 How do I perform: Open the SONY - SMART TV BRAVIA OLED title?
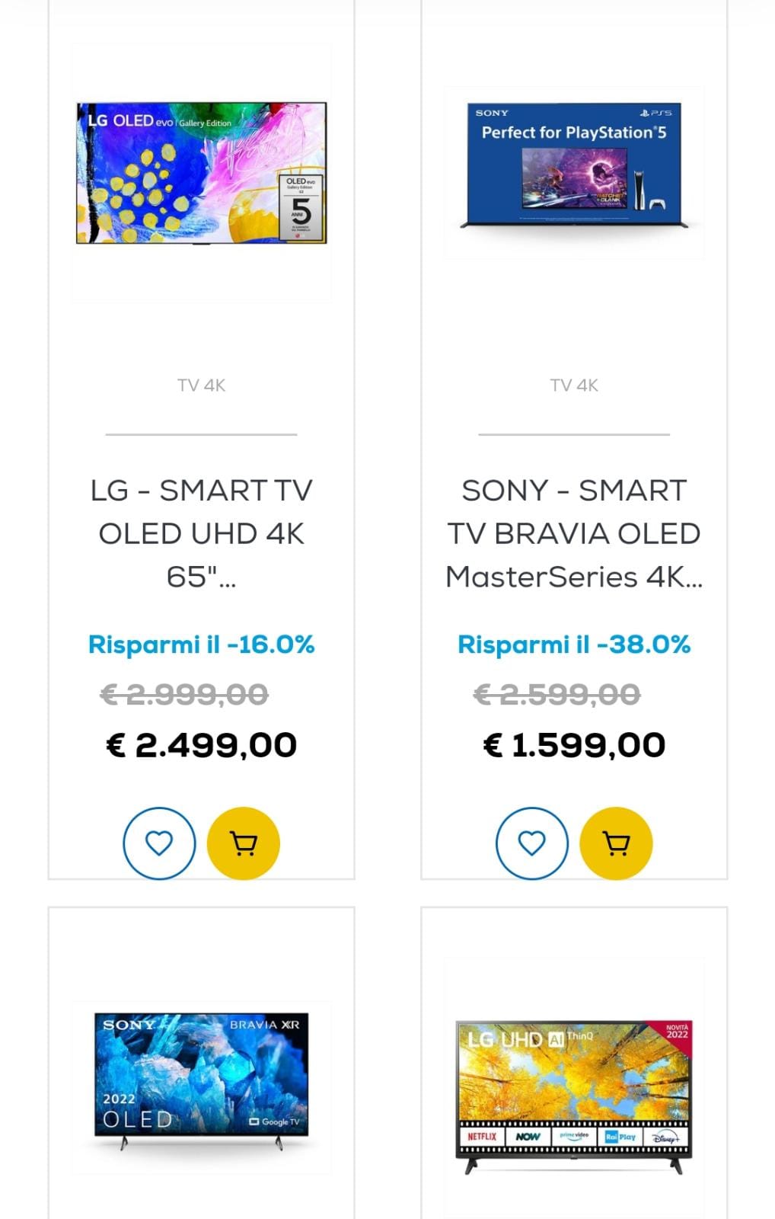point(574,533)
